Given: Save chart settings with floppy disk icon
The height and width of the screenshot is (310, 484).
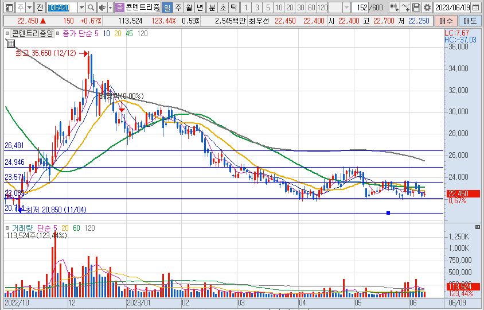Looking at the screenshot, I should pyautogui.click(x=416, y=7).
